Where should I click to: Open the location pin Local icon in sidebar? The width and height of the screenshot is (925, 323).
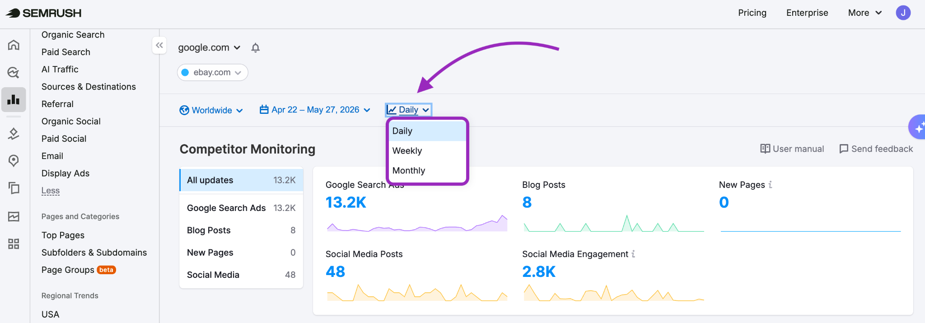(14, 160)
